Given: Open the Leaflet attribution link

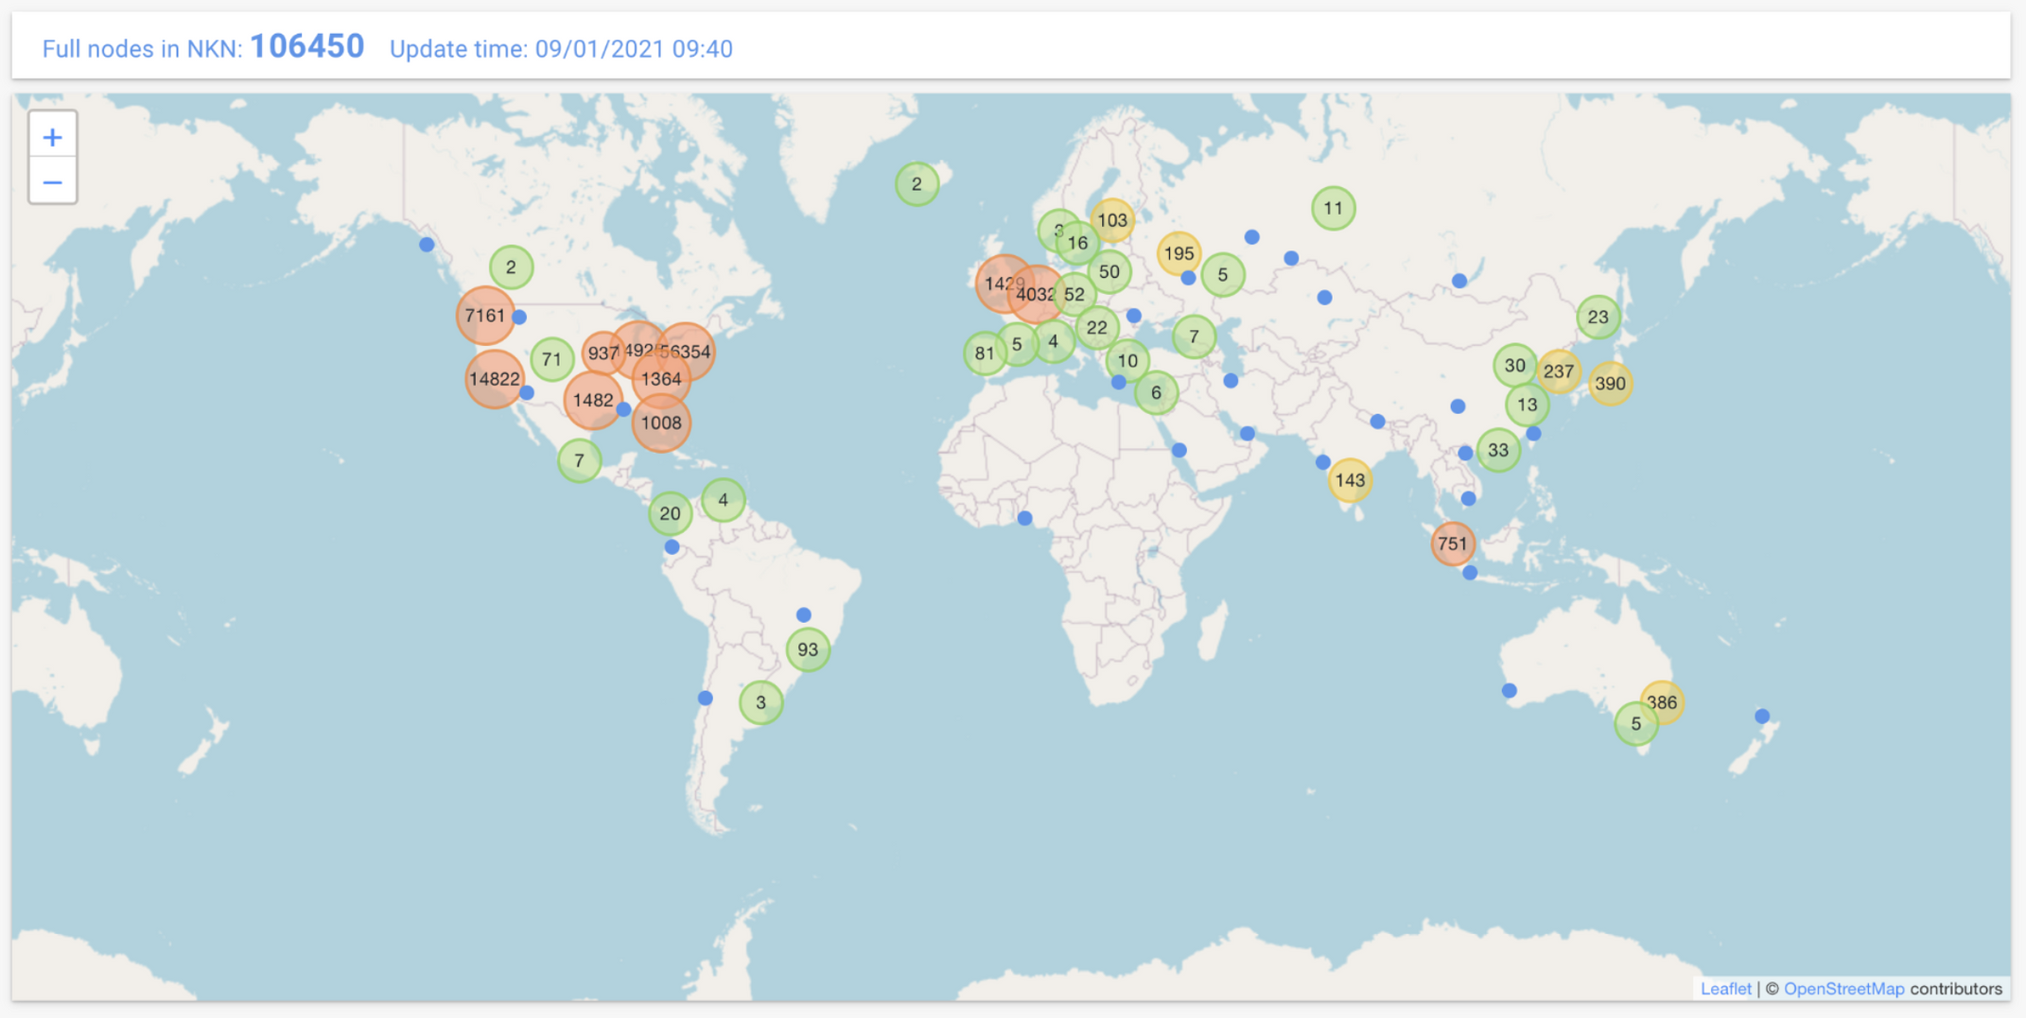Looking at the screenshot, I should (x=1725, y=988).
